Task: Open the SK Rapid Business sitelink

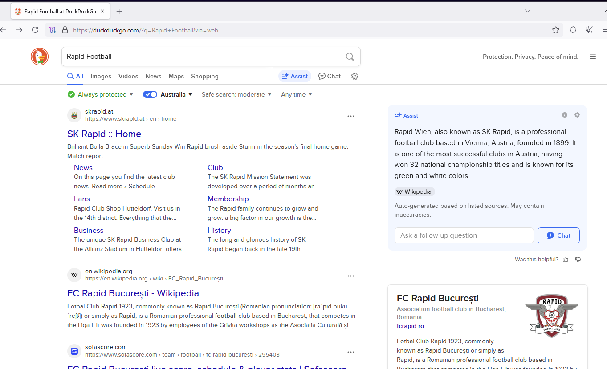Action: [x=89, y=230]
